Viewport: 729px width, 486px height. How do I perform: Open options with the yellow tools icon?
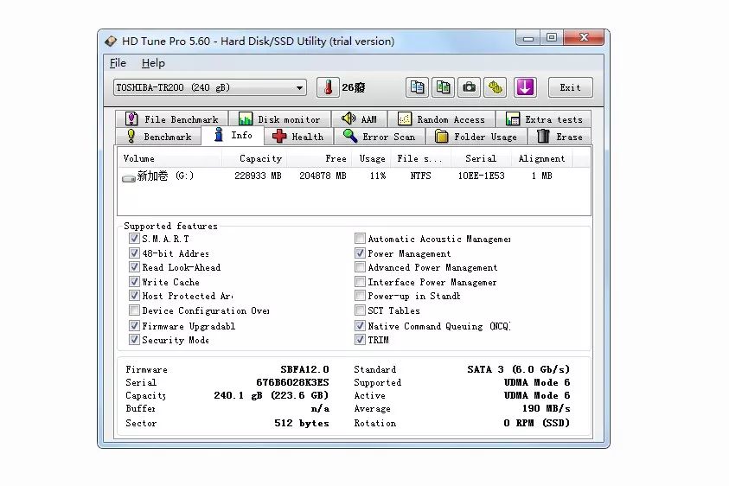(x=496, y=87)
